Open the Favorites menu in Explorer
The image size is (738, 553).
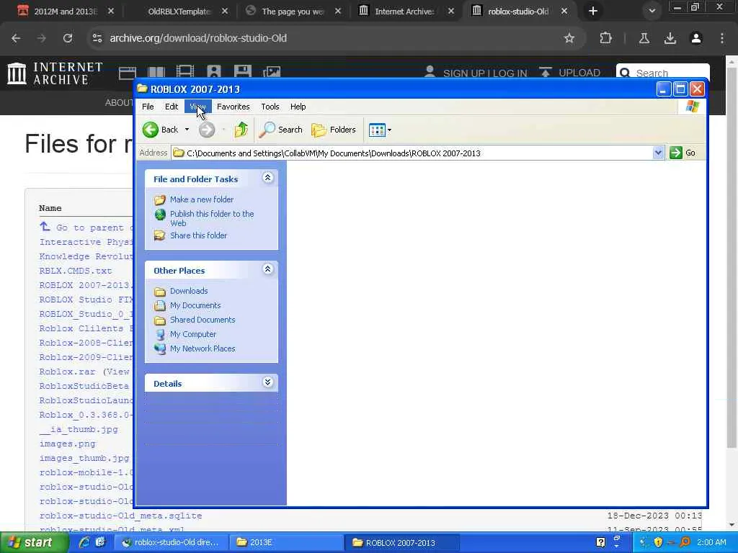pos(233,107)
